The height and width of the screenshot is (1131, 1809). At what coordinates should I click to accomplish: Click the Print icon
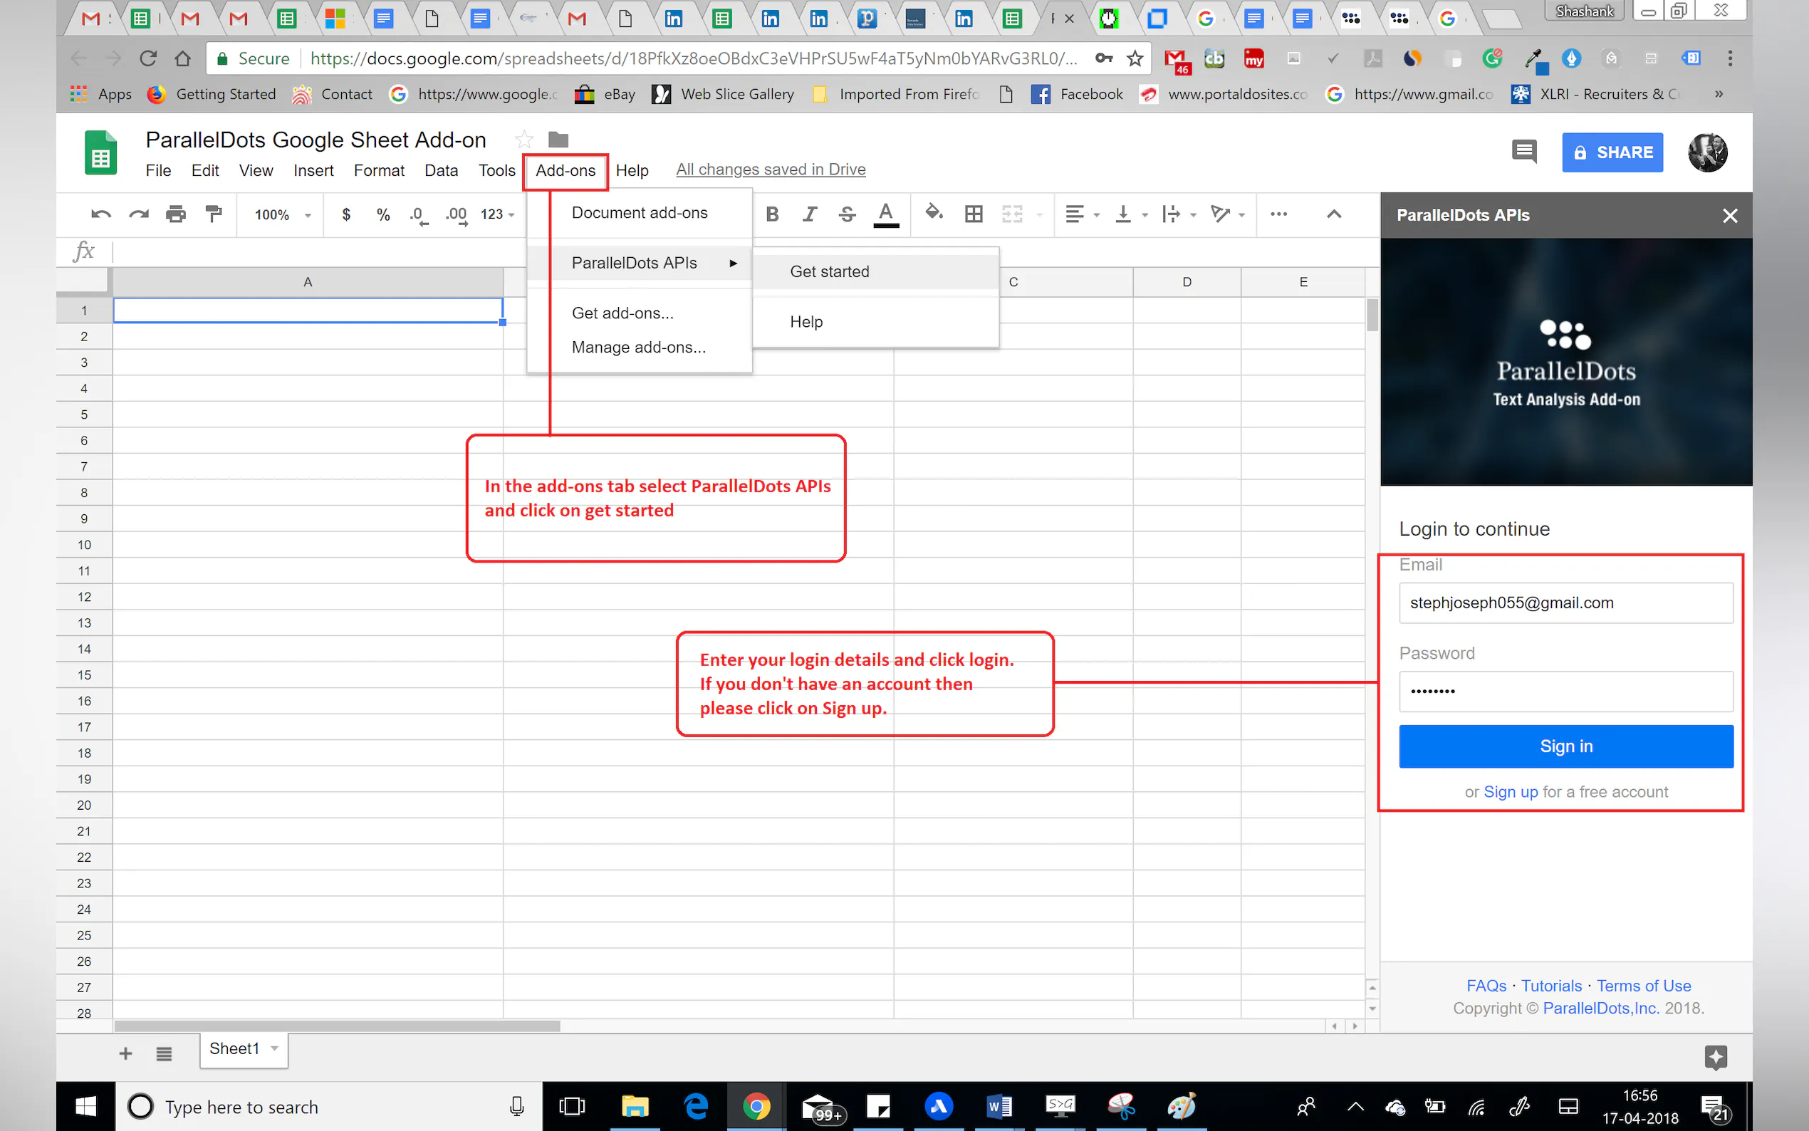click(176, 214)
